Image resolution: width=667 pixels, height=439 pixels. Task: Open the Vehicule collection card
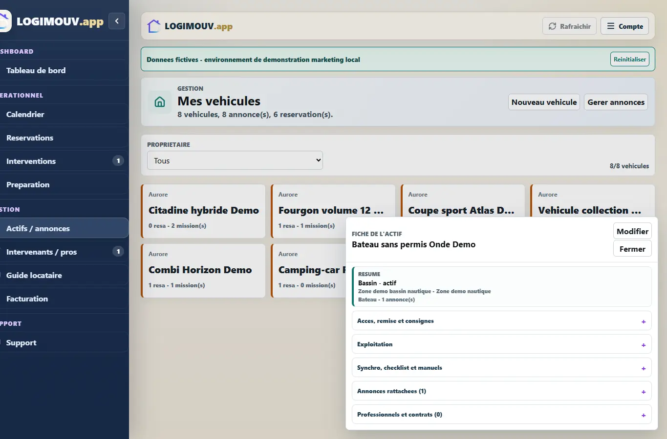(593, 200)
